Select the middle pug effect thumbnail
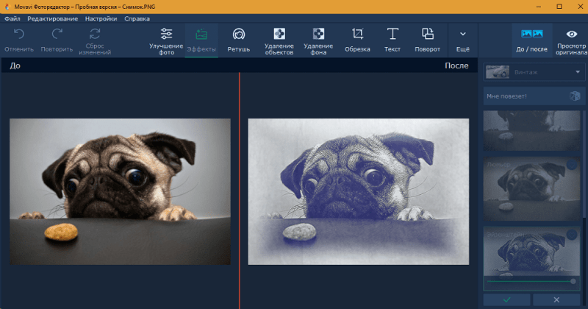This screenshot has height=309, width=588. [531, 189]
